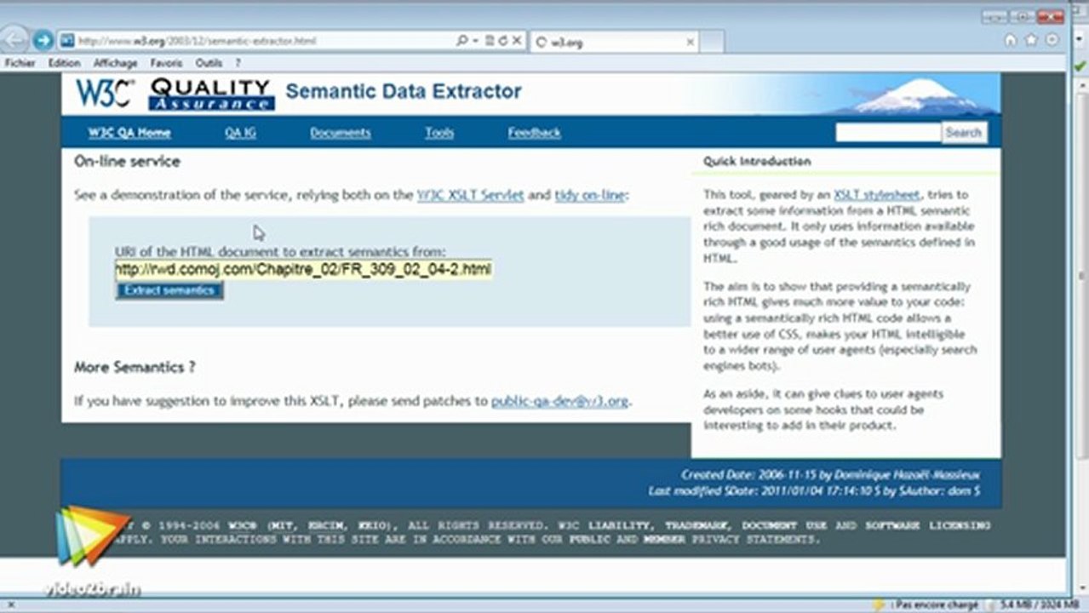Open the Fichier menu

click(x=20, y=63)
